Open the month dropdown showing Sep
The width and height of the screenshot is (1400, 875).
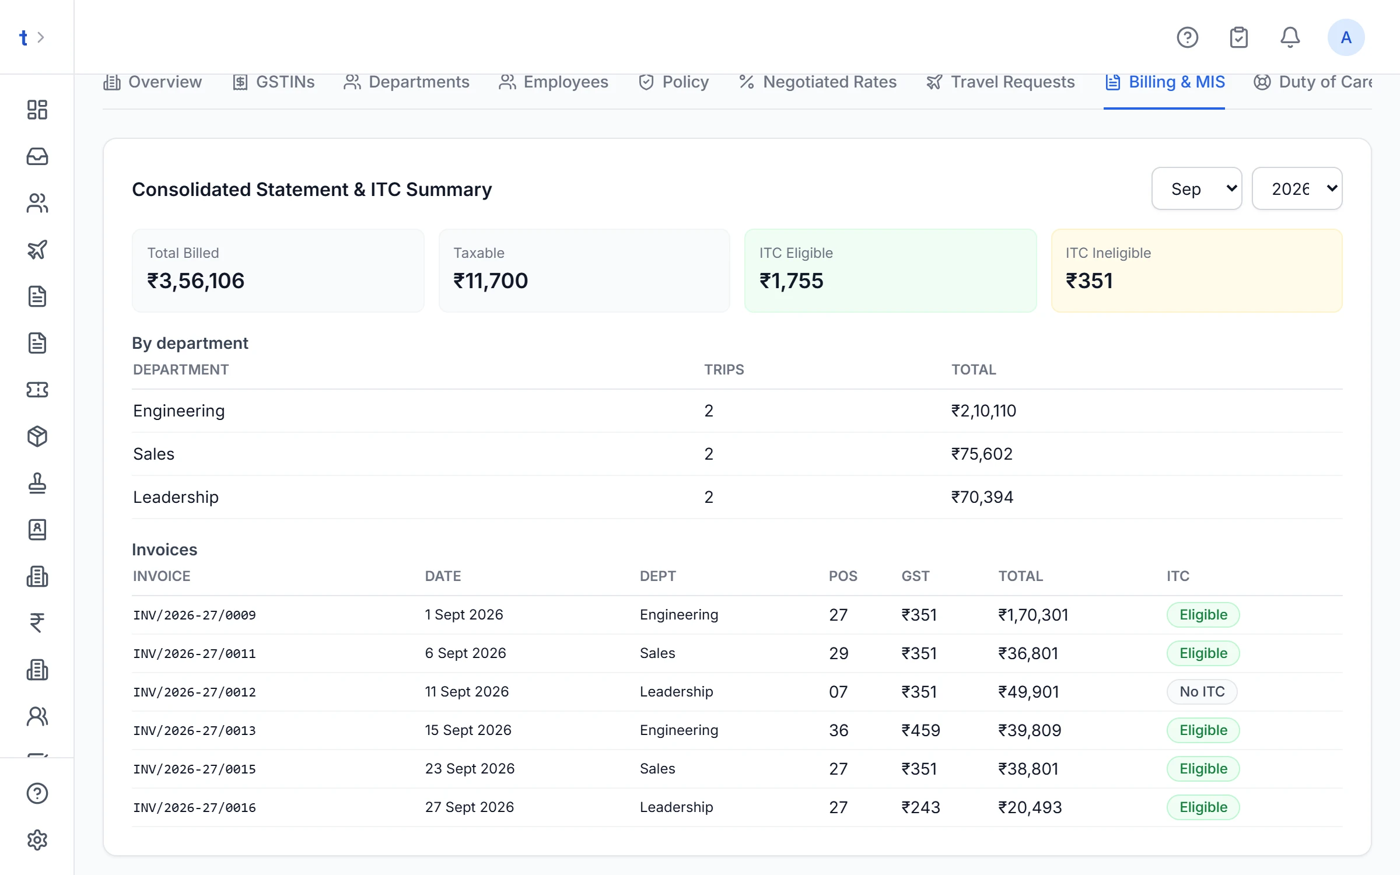coord(1196,188)
